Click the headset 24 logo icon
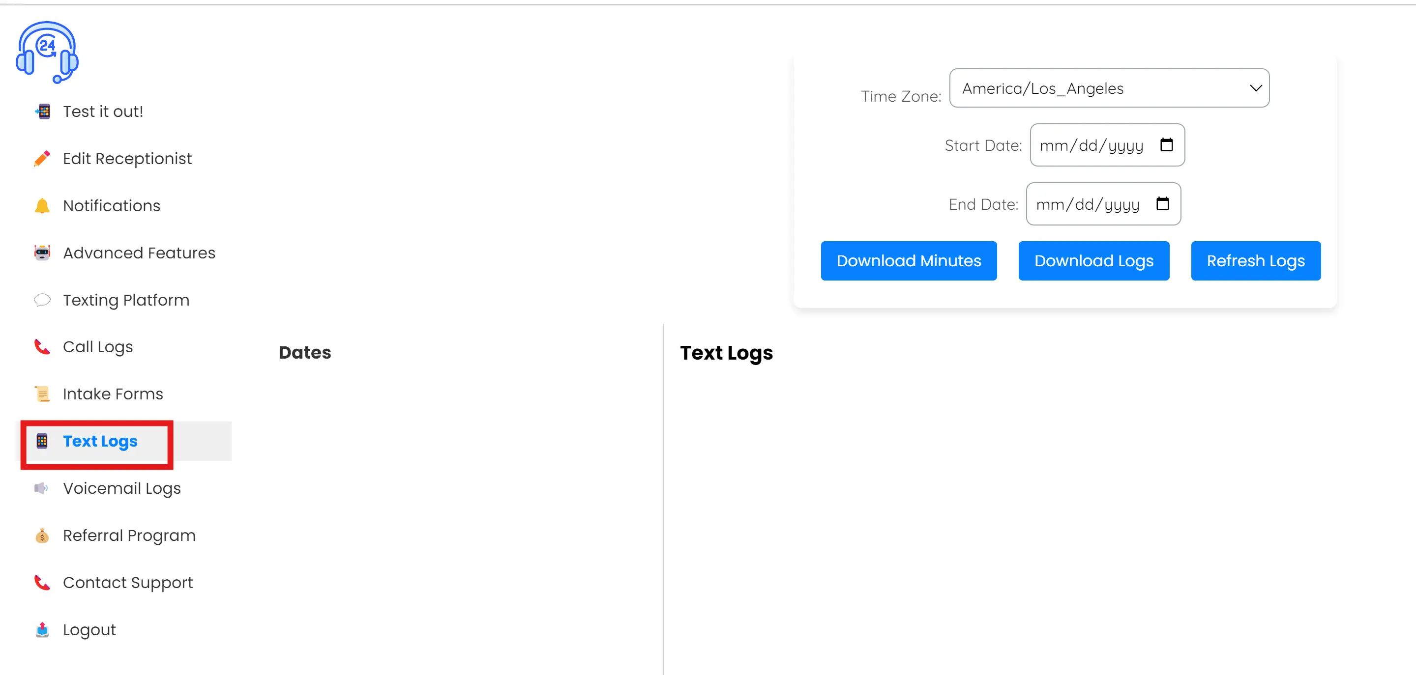Image resolution: width=1416 pixels, height=675 pixels. (x=47, y=53)
